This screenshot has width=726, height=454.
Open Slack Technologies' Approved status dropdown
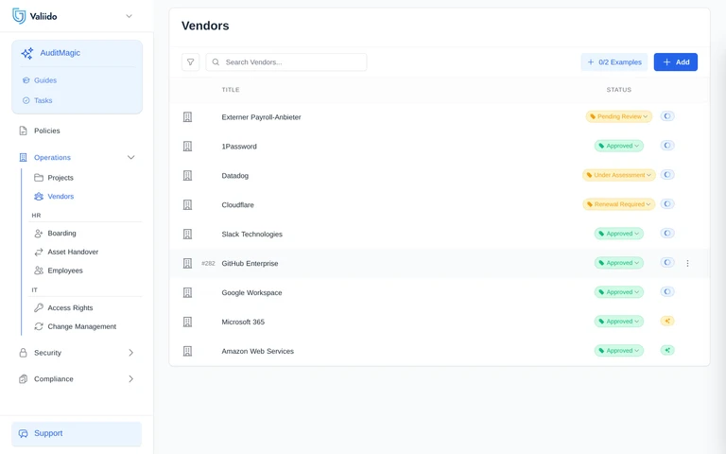619,234
